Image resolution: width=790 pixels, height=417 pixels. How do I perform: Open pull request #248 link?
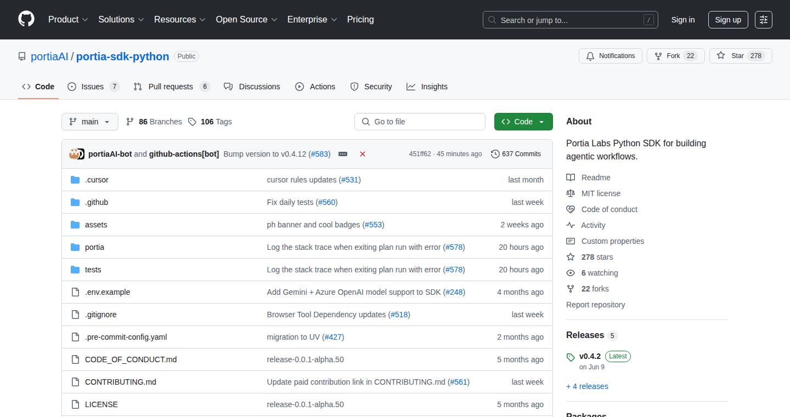pos(454,292)
